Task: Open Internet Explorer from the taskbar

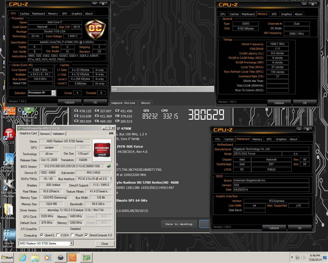Action: [x=22, y=258]
